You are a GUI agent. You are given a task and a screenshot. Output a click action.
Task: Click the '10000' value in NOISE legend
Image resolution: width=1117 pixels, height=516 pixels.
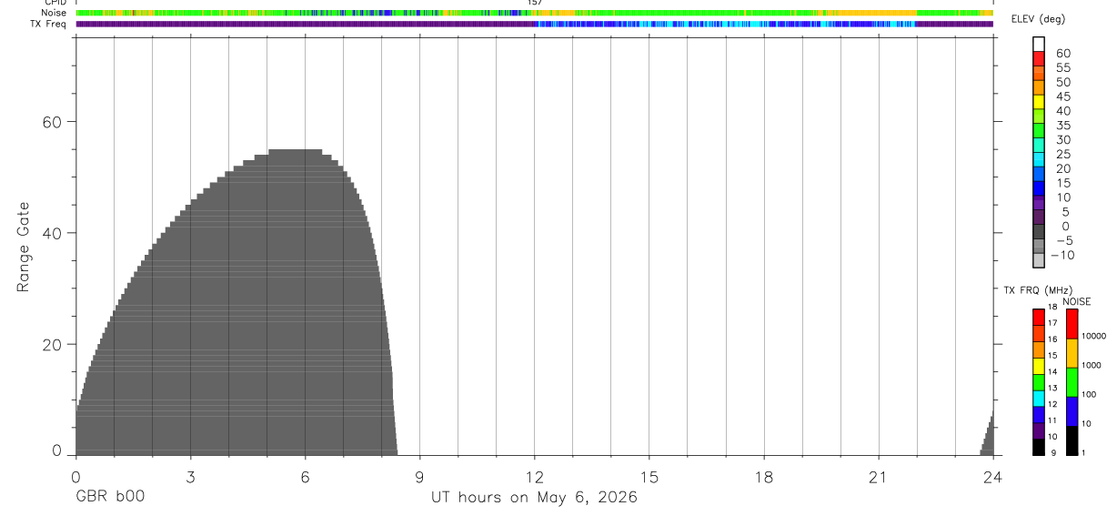pos(1093,336)
